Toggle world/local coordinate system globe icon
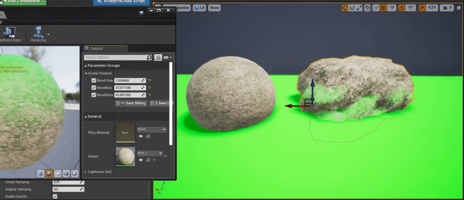 click(368, 8)
